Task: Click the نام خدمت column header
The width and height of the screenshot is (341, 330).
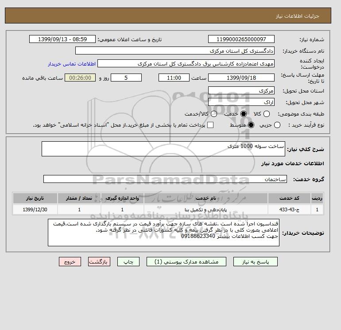Action: click(206, 198)
